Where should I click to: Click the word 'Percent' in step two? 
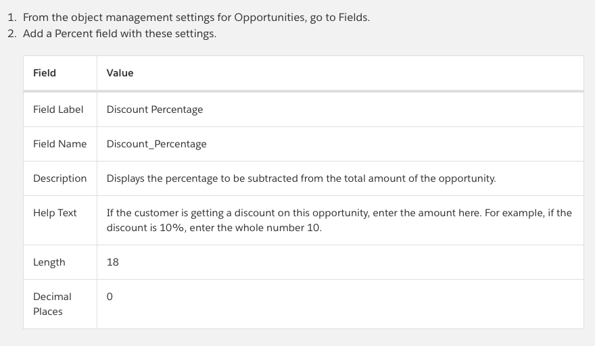coord(70,34)
